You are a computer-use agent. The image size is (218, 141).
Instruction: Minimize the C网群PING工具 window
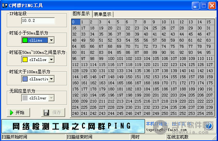[195, 6]
